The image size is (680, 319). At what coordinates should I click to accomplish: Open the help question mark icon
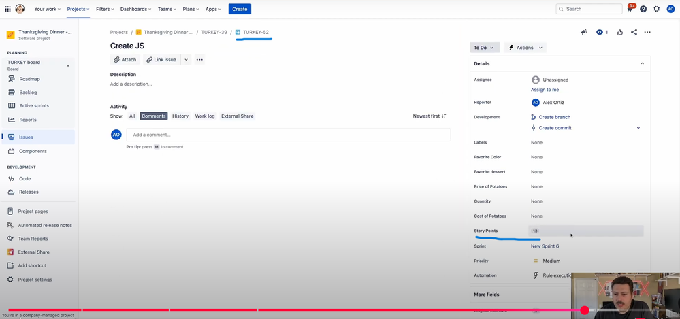tap(643, 9)
